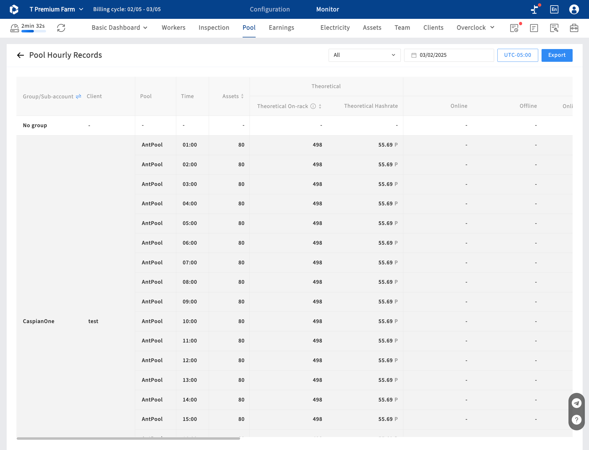This screenshot has height=450, width=589.
Task: Sort by Theoretical On-rack arrows
Action: [x=320, y=106]
